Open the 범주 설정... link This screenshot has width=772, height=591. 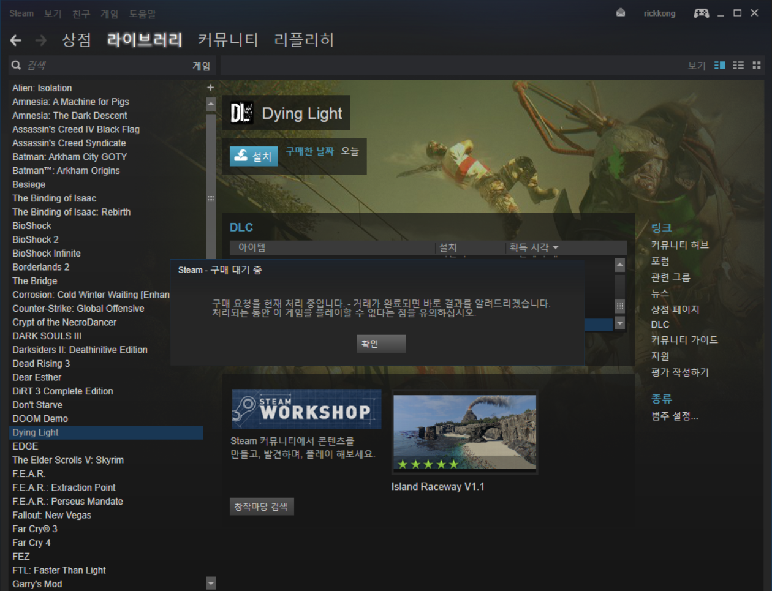point(675,416)
